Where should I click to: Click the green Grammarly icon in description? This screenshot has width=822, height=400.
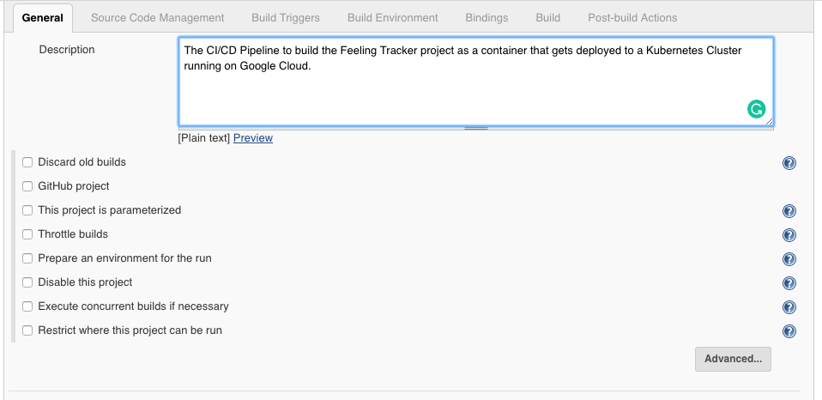click(756, 109)
